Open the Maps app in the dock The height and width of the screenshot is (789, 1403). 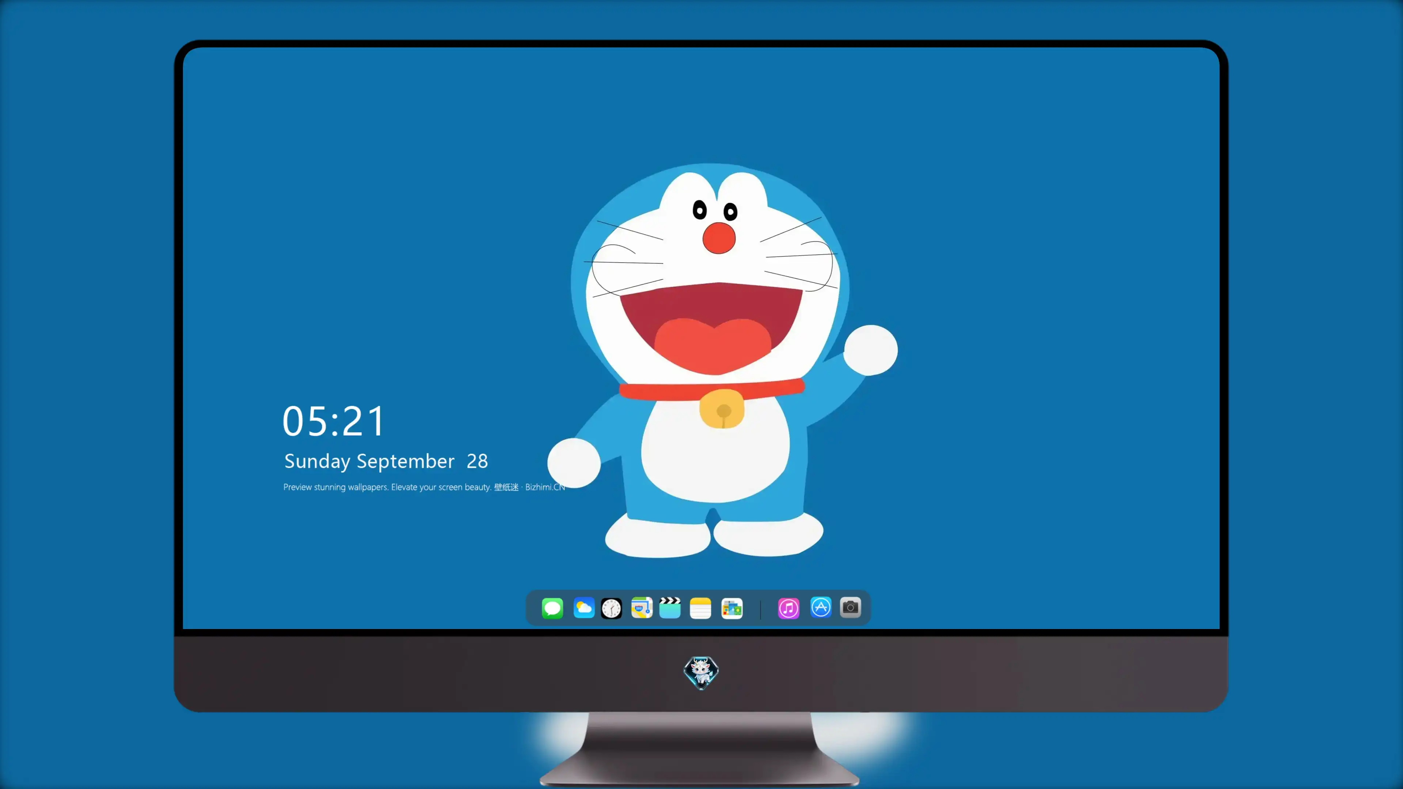[x=642, y=608]
